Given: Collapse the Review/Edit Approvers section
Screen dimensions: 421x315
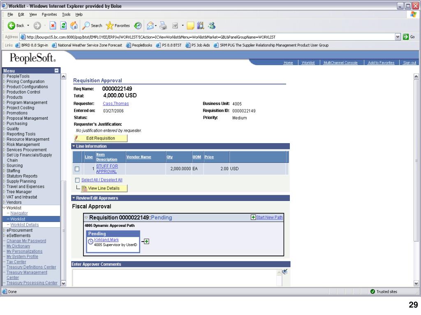Looking at the screenshot, I should click(74, 198).
